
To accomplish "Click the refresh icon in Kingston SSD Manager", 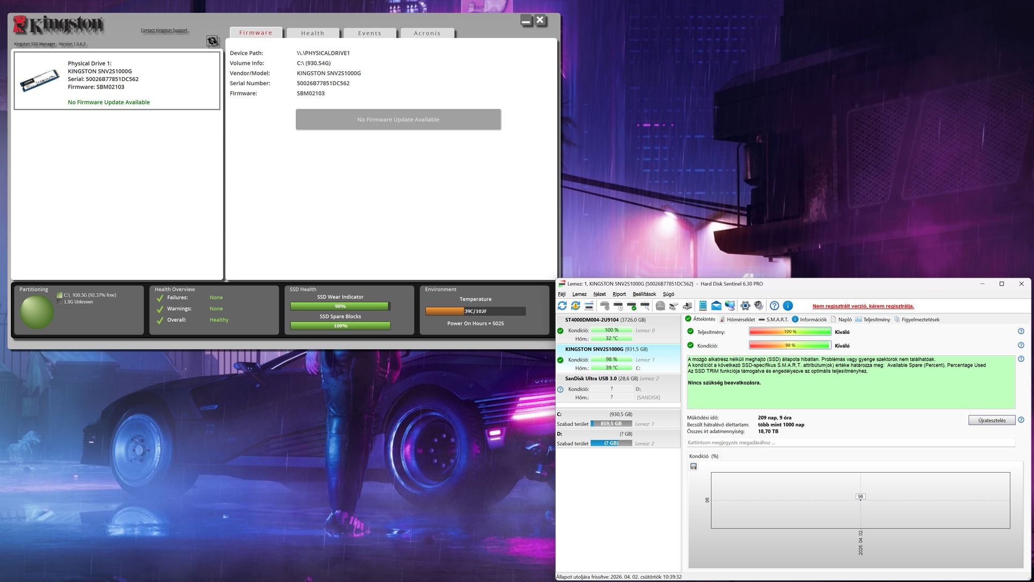I will tap(212, 41).
